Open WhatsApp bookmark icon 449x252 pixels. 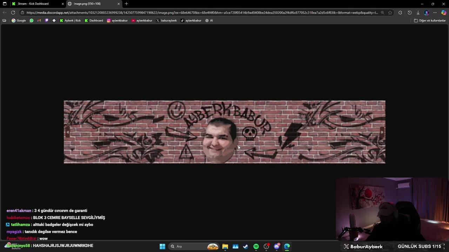32,21
